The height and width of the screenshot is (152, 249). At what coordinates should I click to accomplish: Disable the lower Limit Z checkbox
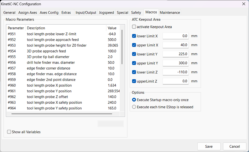pos(134,72)
